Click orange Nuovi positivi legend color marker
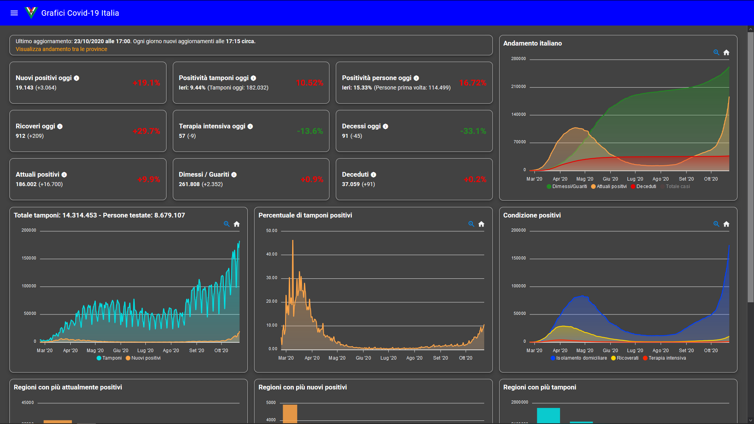This screenshot has width=754, height=424. [x=128, y=358]
